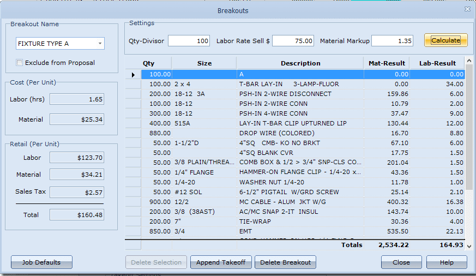Open the Breakout Name dropdown
476x276 pixels.
click(x=100, y=44)
